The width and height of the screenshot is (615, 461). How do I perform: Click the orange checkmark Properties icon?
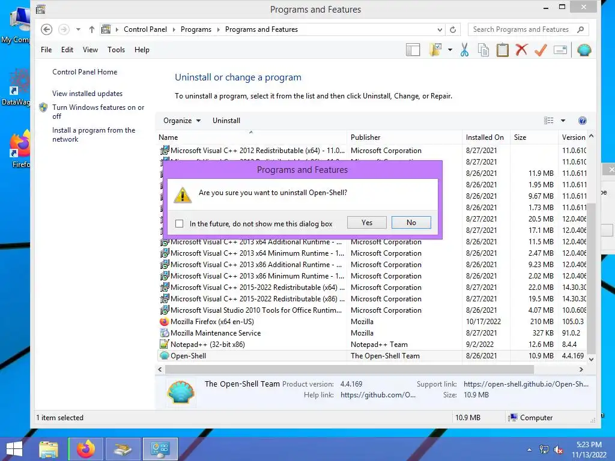click(x=541, y=50)
